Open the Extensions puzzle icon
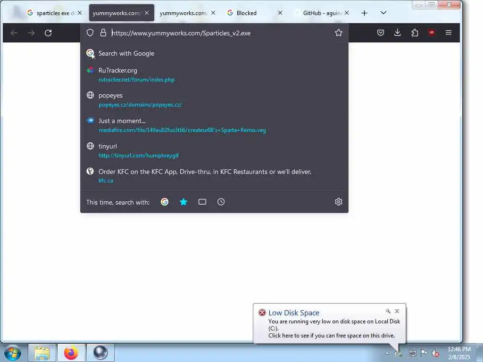This screenshot has width=483, height=362. pos(415,33)
